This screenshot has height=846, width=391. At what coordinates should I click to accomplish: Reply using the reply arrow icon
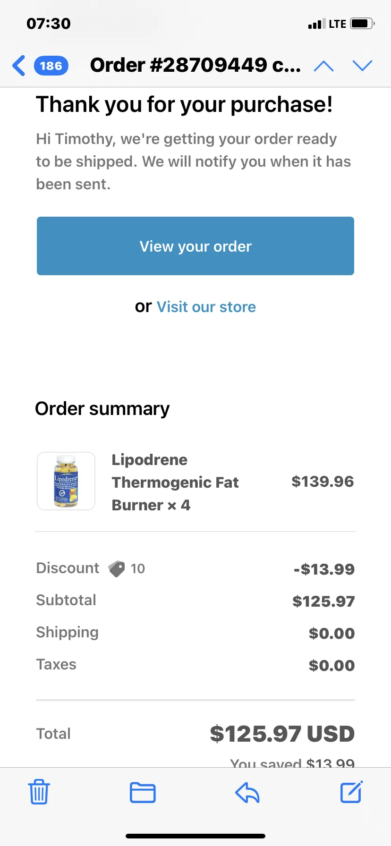247,792
